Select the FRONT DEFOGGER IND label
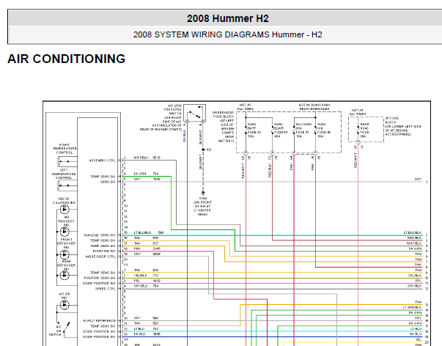 (66, 243)
